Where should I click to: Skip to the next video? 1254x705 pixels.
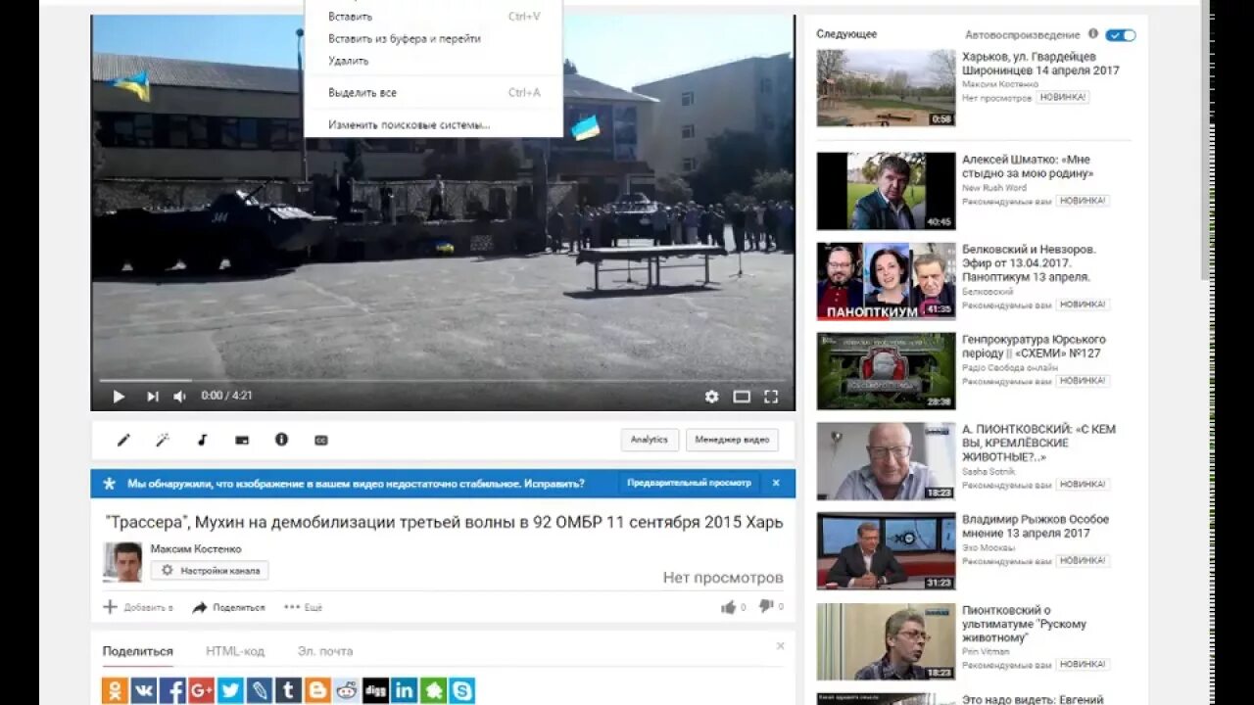[152, 397]
